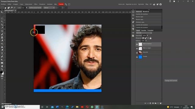
Task: Open the Actions play icon panel
Action: [133, 18]
